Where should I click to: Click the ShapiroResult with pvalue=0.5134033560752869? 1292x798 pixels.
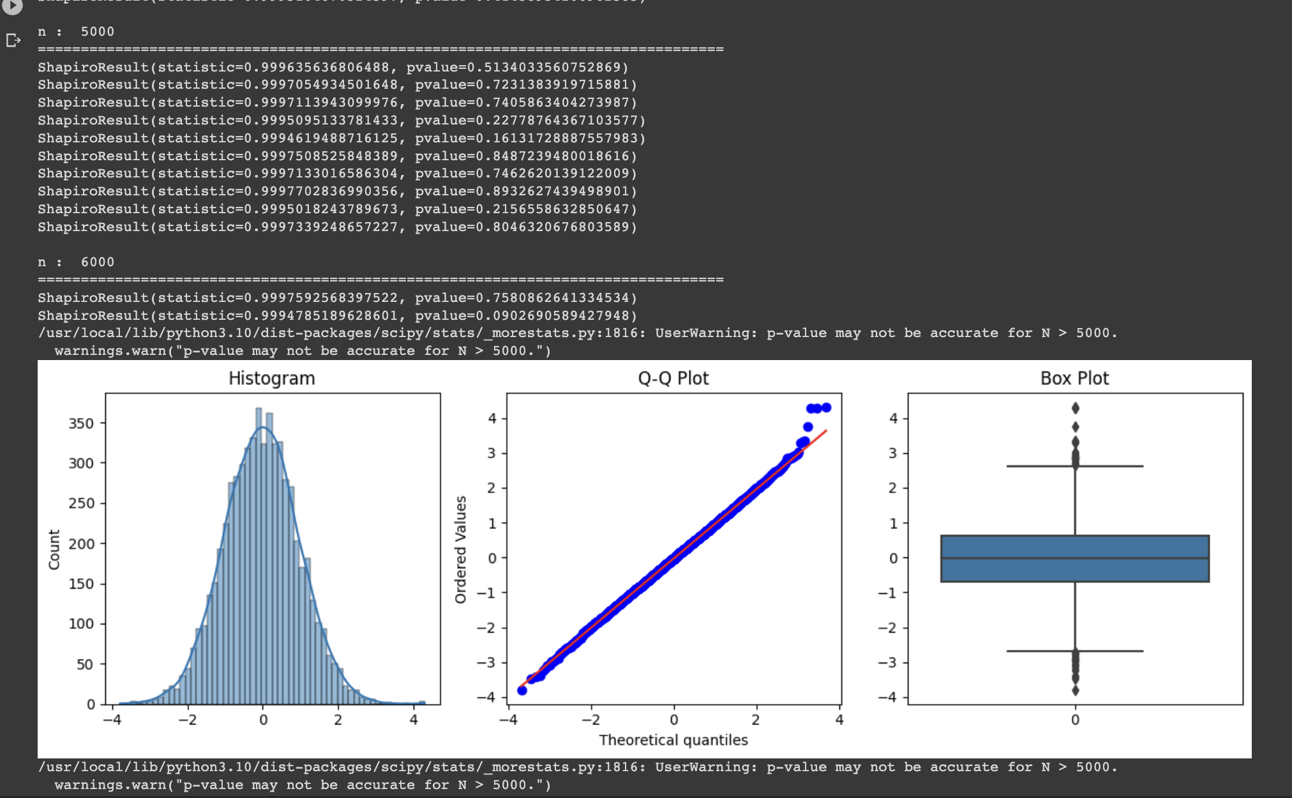333,68
